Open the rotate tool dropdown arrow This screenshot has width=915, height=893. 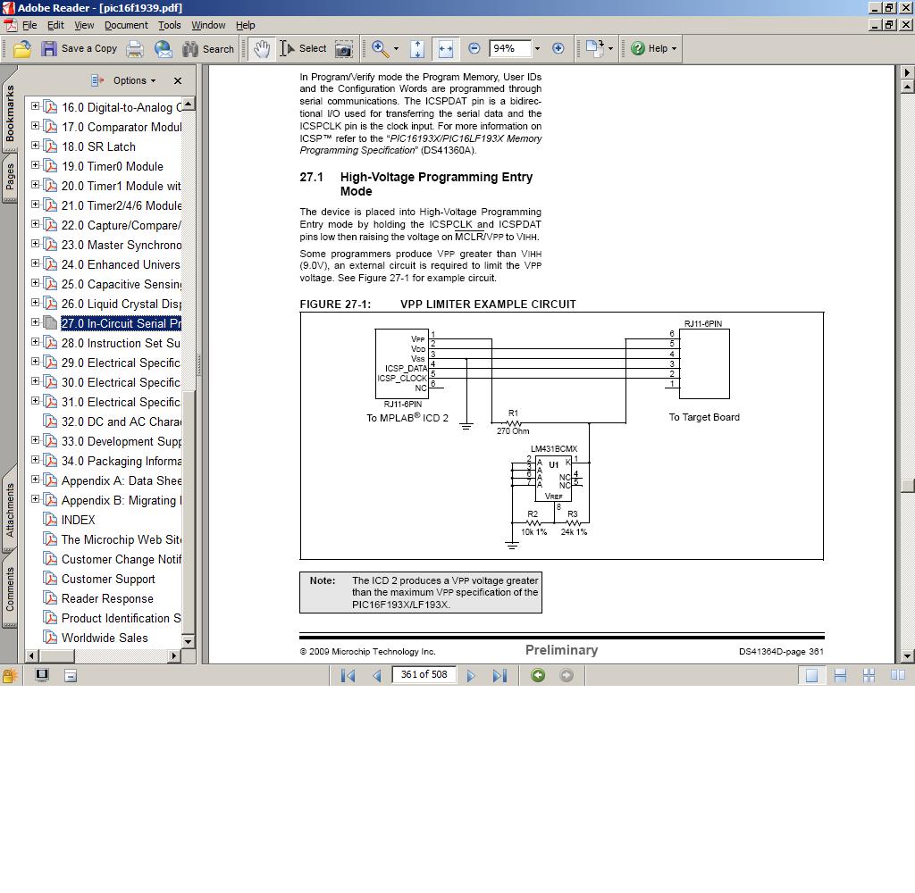610,49
